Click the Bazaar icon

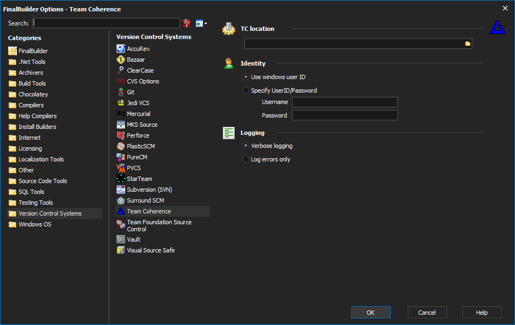[x=120, y=60]
